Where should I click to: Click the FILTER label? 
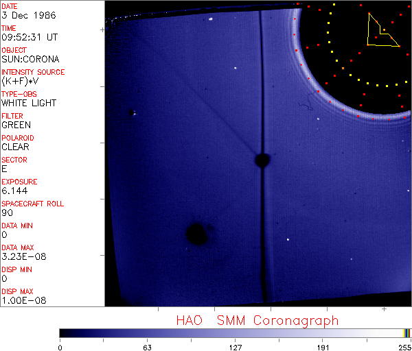(x=12, y=116)
